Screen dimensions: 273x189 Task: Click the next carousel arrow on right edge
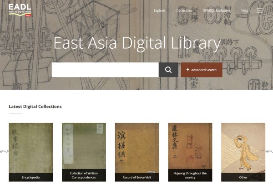[x=269, y=151]
